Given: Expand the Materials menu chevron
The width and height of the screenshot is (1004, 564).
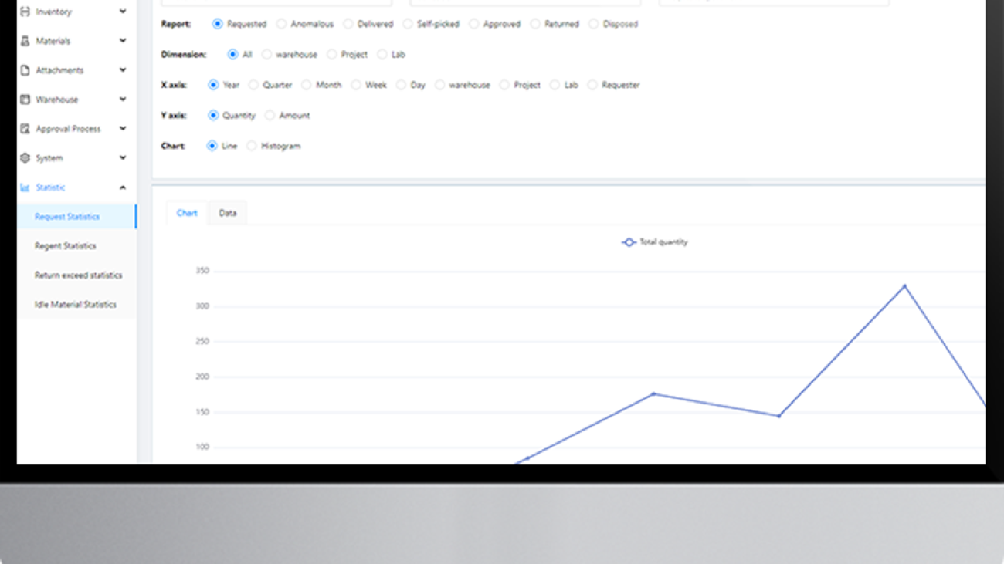Looking at the screenshot, I should pos(123,41).
